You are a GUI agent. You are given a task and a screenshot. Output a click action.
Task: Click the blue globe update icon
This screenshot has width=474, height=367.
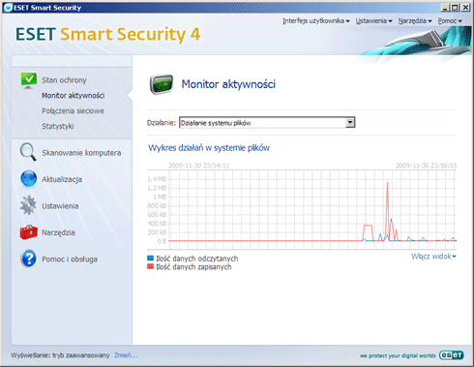[x=28, y=179]
